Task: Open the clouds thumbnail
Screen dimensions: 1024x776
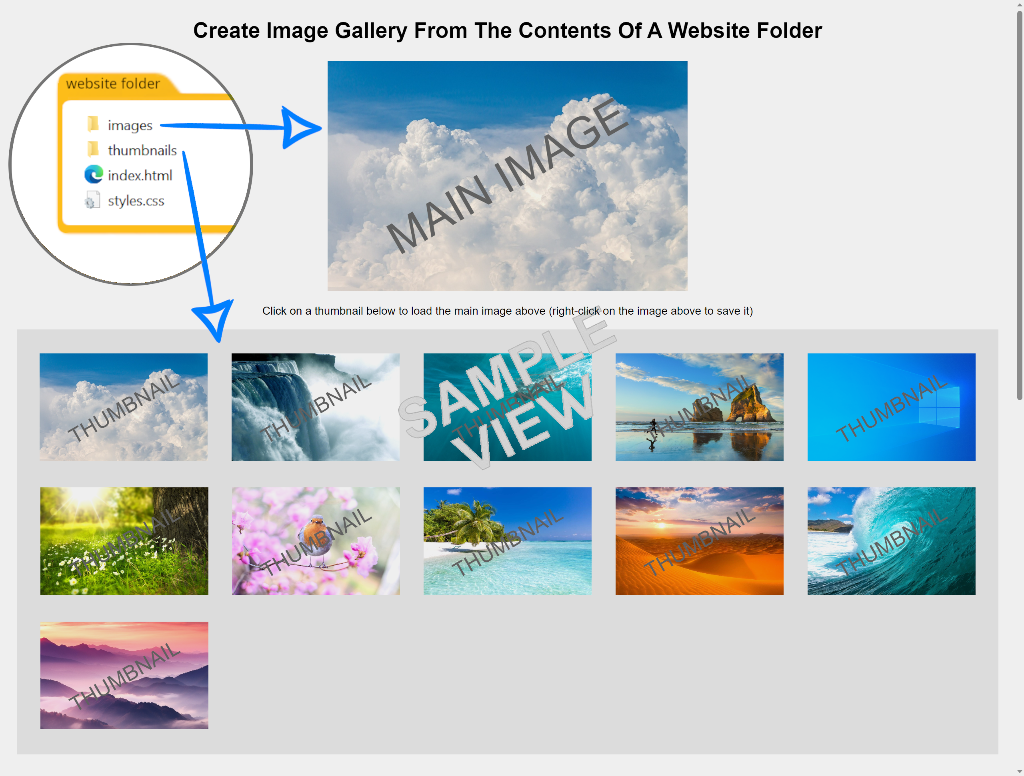Action: (124, 407)
